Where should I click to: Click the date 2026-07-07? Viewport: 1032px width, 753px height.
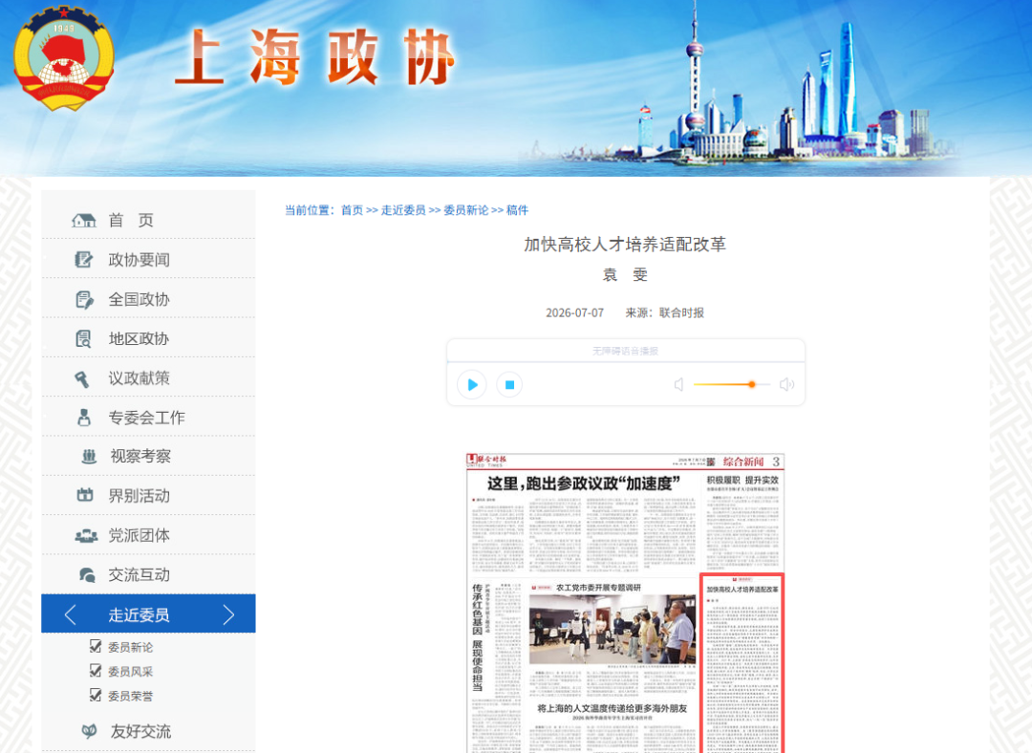pos(574,312)
